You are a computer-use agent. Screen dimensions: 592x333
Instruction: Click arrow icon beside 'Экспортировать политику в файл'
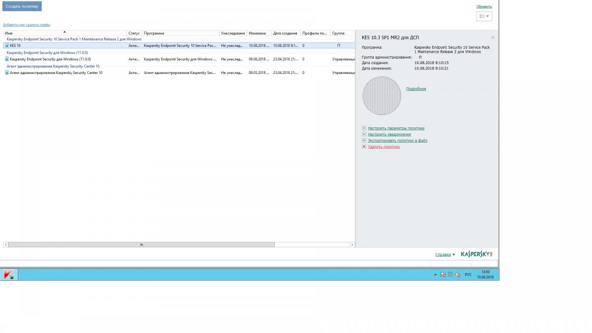[364, 141]
